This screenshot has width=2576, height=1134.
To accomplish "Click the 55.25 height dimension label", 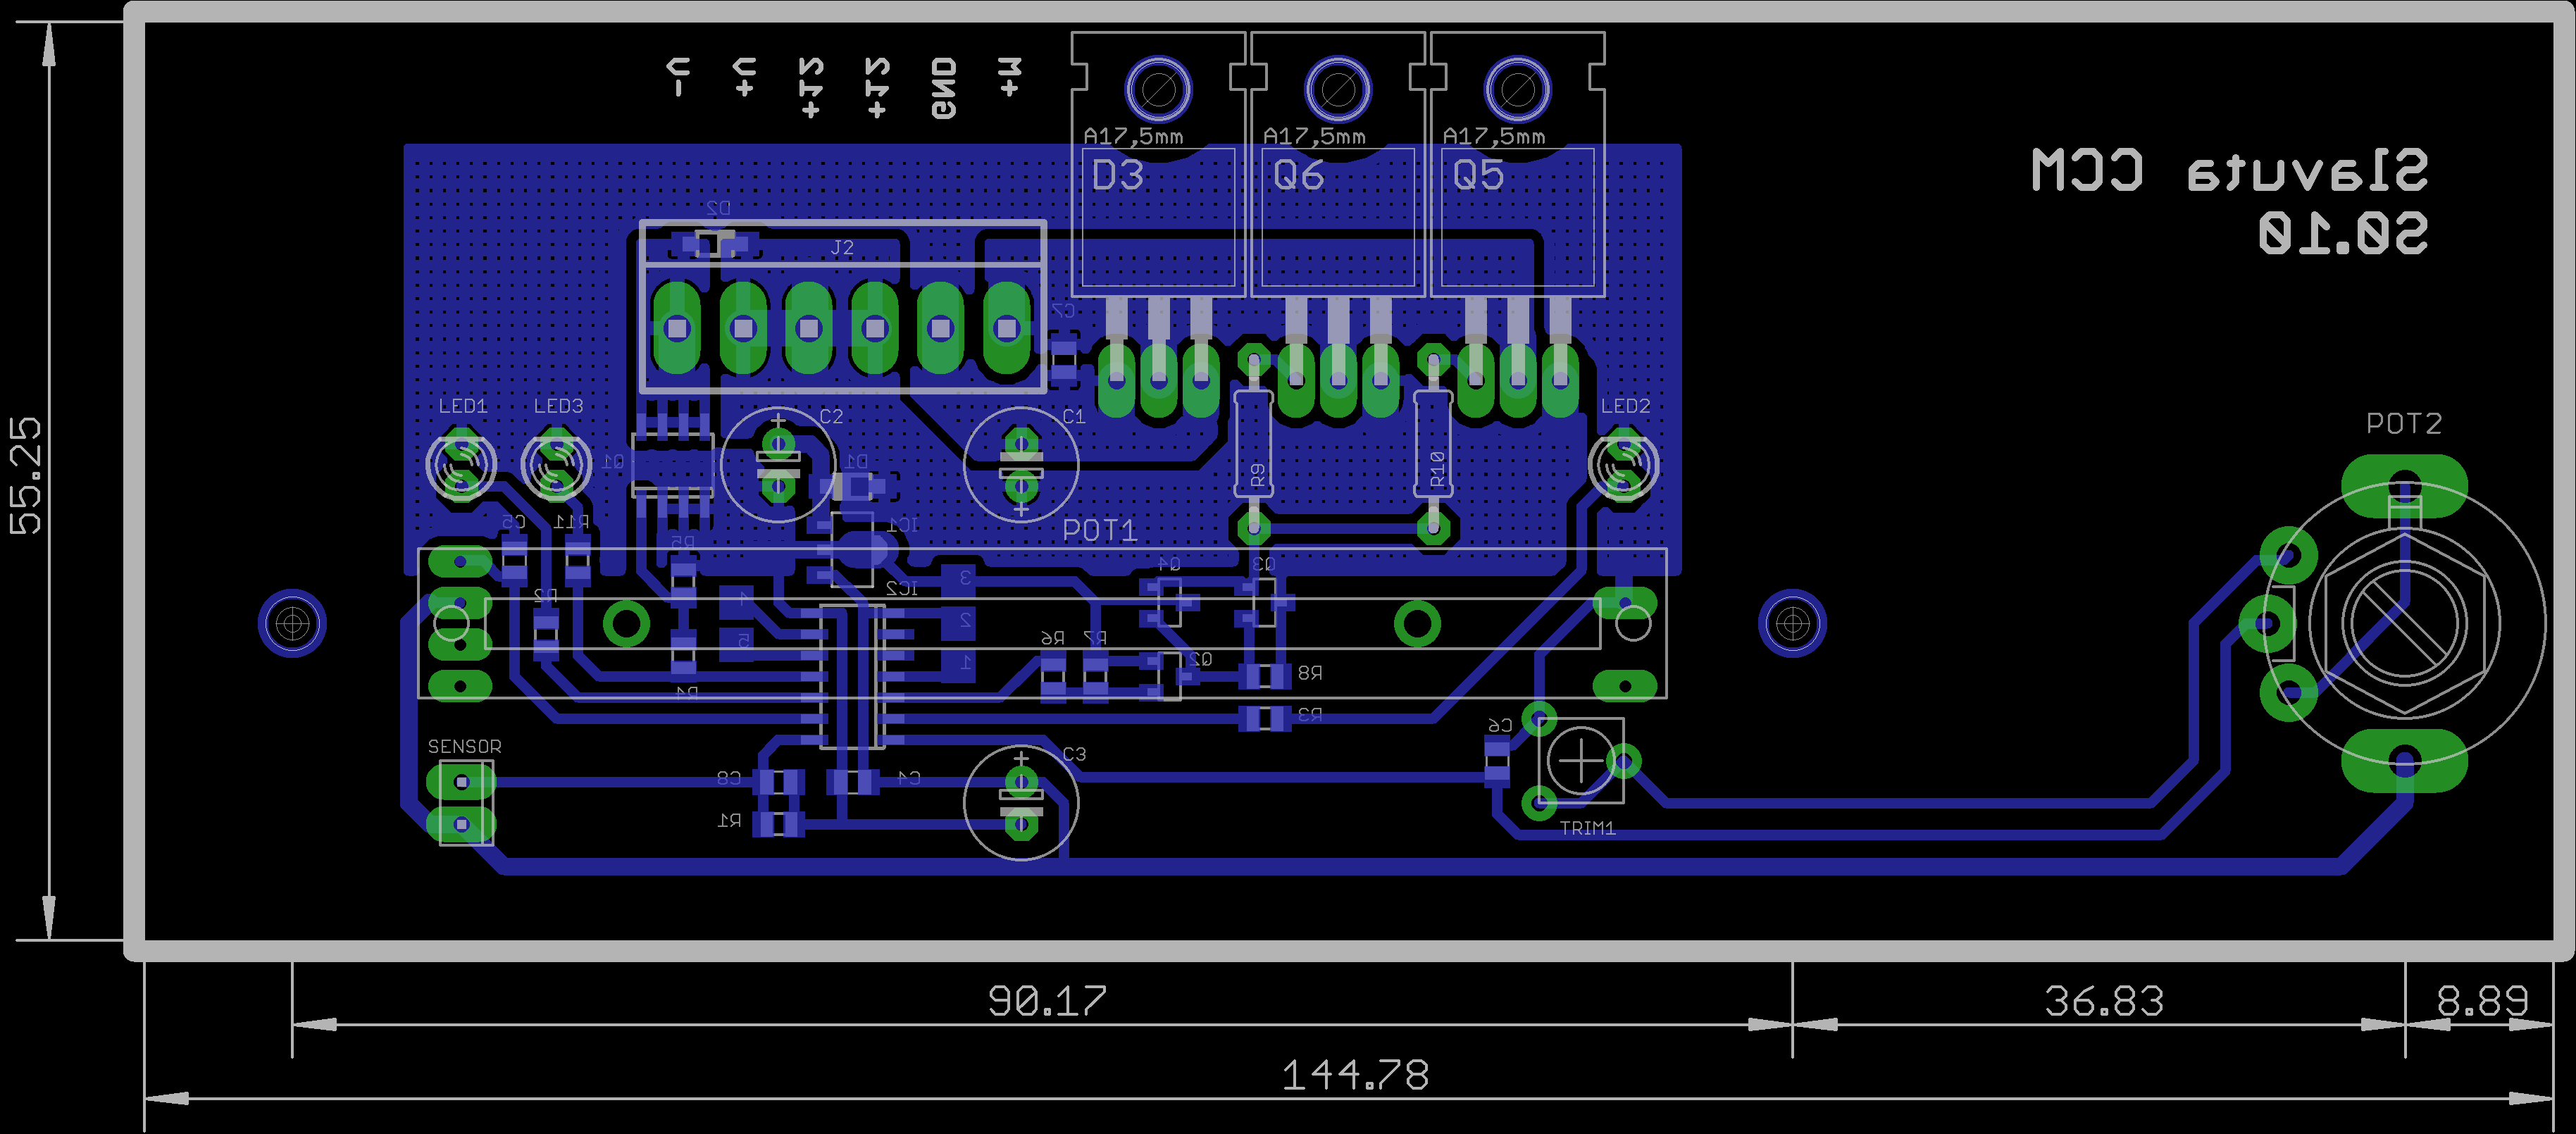I will tap(26, 476).
